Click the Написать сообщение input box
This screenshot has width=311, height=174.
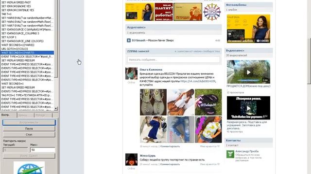tap(173, 59)
